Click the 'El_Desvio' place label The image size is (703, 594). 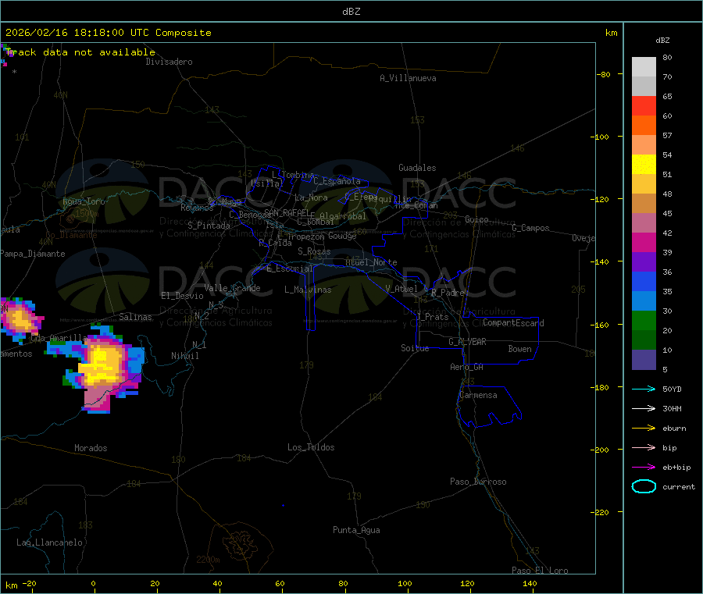pyautogui.click(x=182, y=296)
